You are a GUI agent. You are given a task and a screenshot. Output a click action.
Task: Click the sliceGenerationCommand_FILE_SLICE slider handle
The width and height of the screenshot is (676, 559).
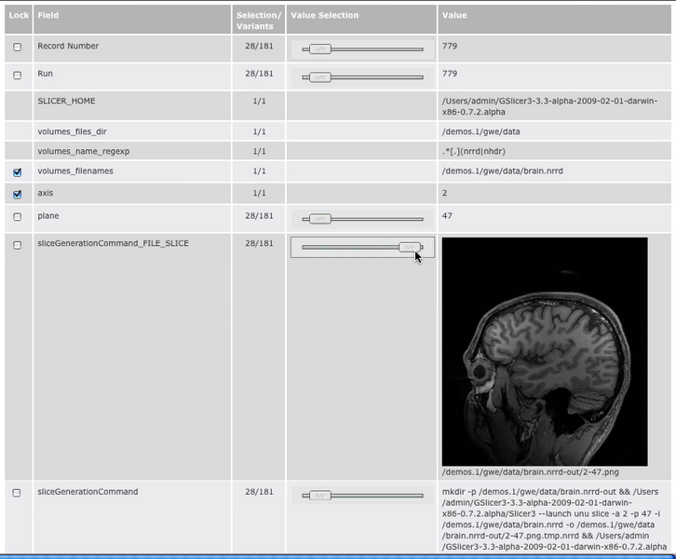(x=409, y=247)
